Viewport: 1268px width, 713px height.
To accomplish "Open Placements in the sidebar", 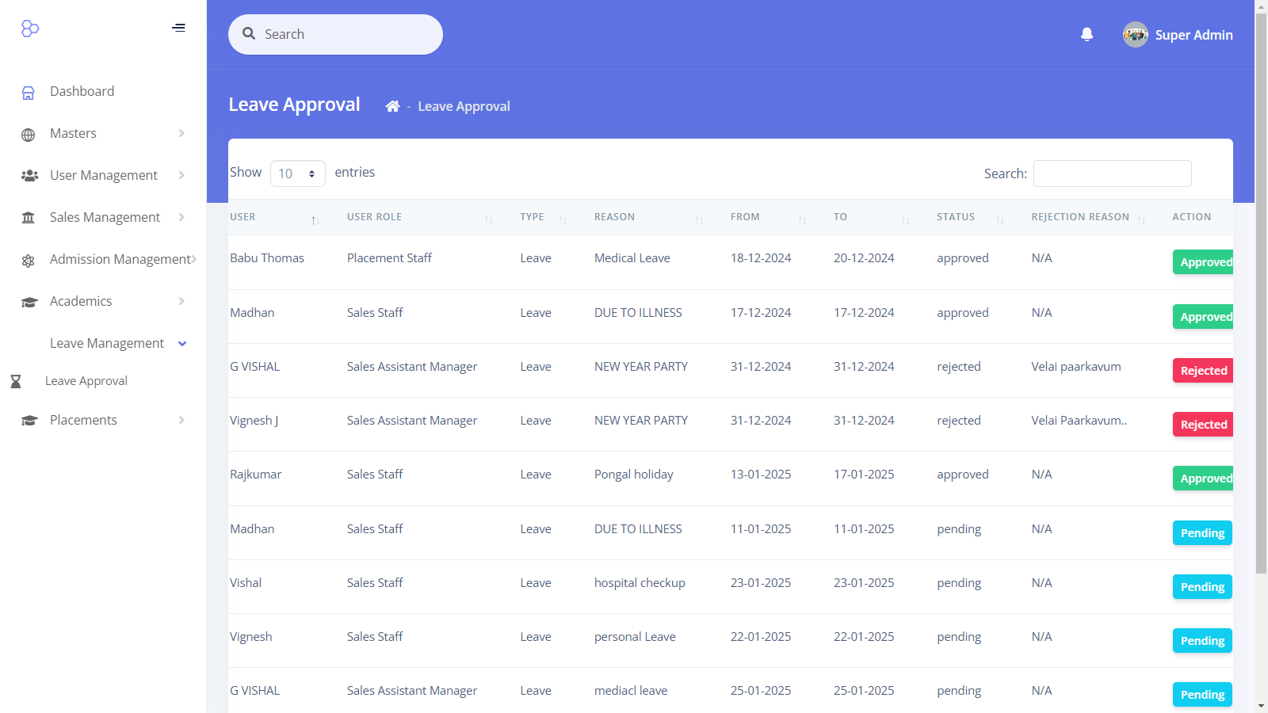I will pyautogui.click(x=83, y=420).
